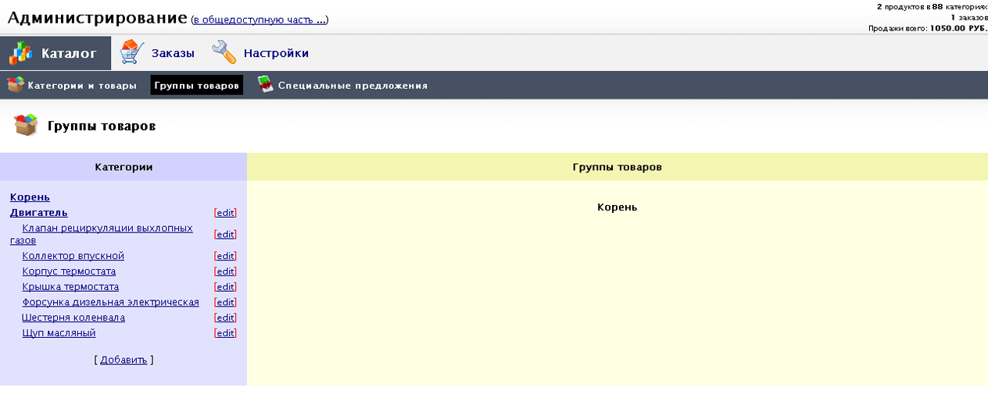Edit the Двигатель category

[x=225, y=212]
